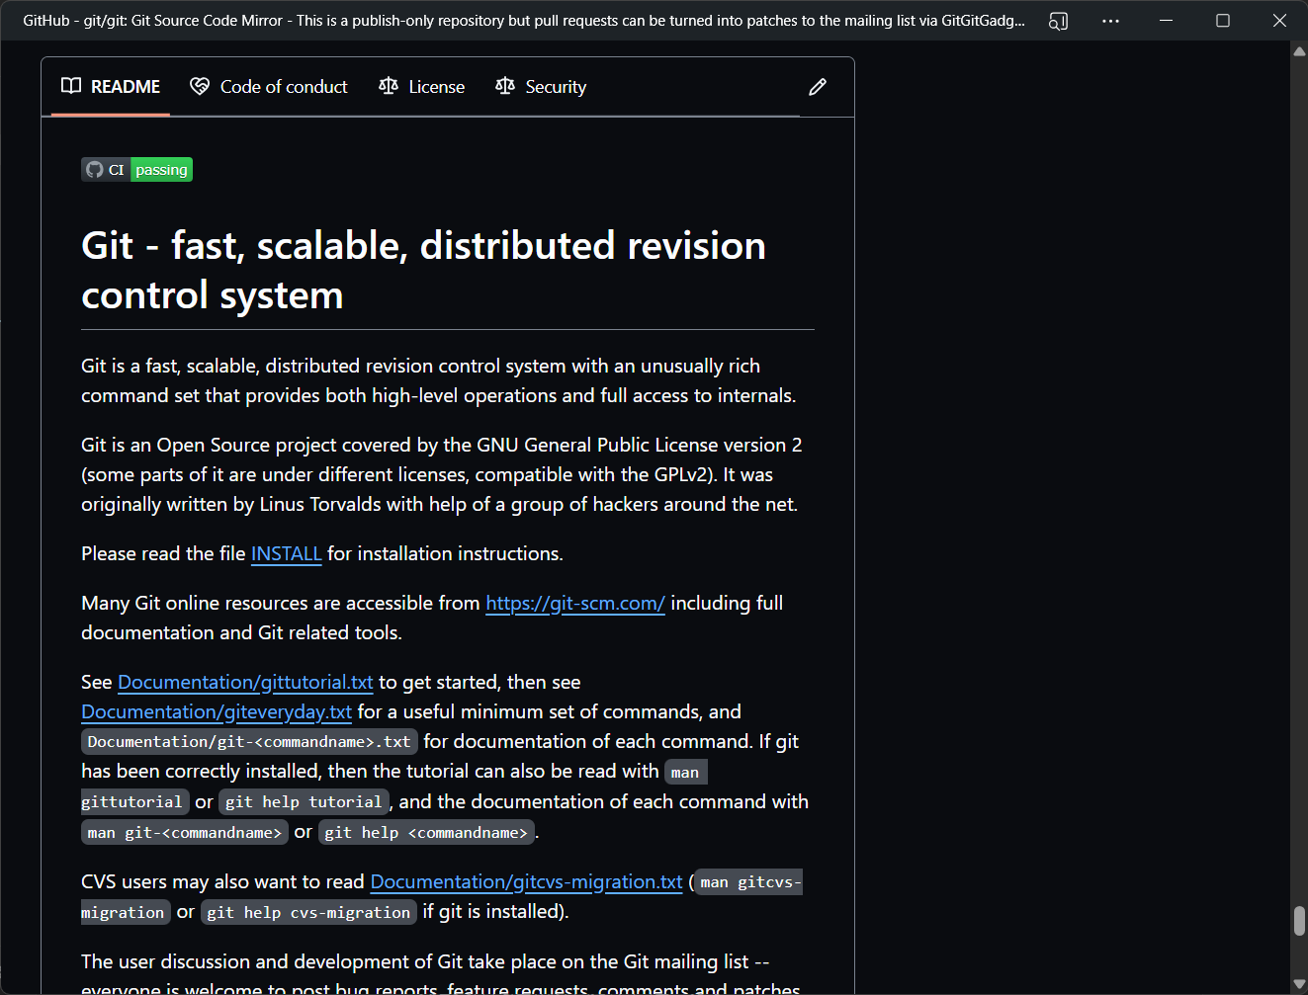Click the vertical scrollbar thumb

click(x=1299, y=920)
